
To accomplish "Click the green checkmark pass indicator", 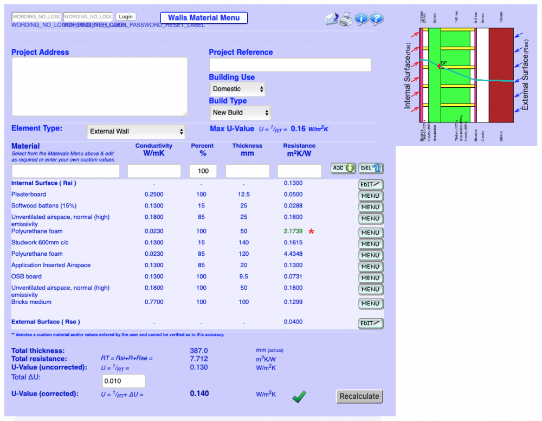I will pyautogui.click(x=299, y=396).
